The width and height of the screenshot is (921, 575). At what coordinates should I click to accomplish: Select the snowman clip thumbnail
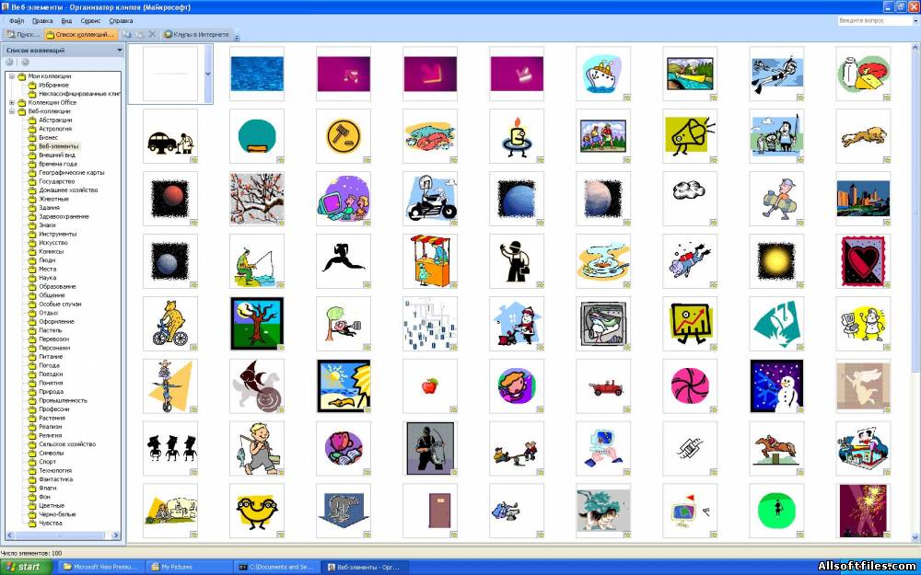pyautogui.click(x=776, y=386)
